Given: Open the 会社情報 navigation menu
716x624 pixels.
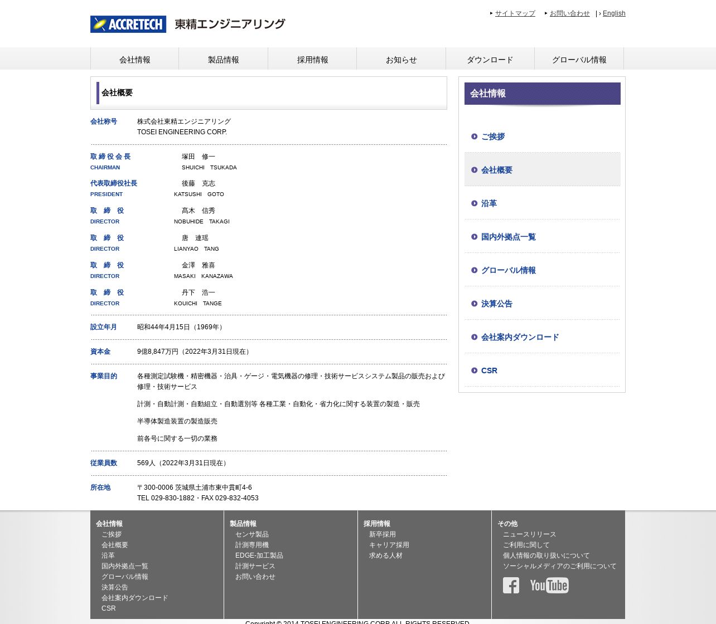Looking at the screenshot, I should click(134, 59).
